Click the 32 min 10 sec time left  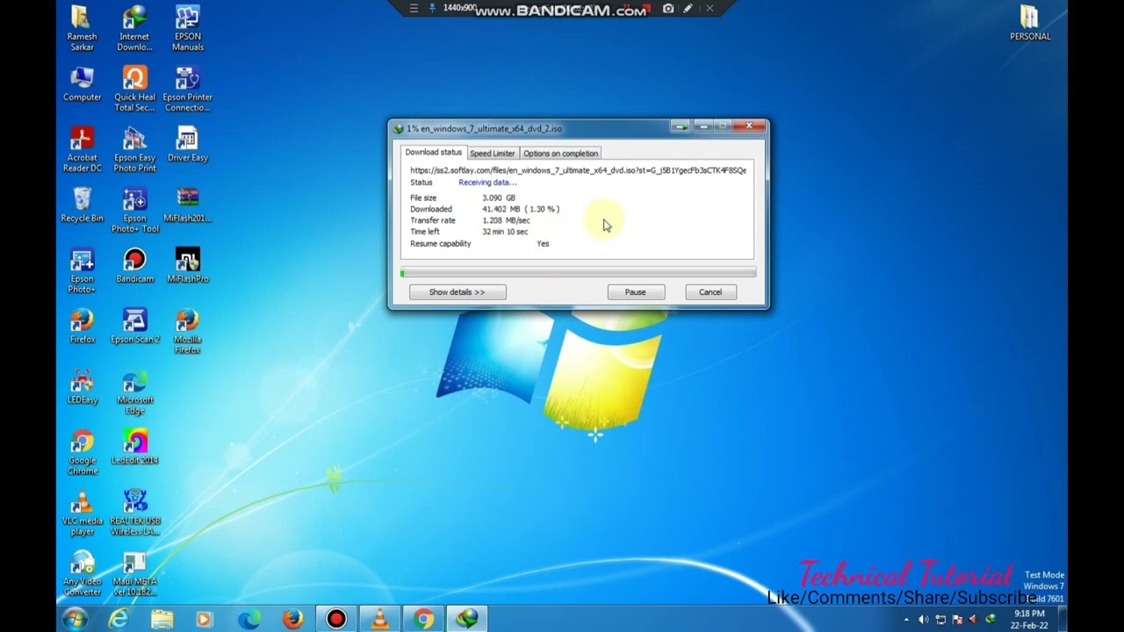(x=505, y=232)
